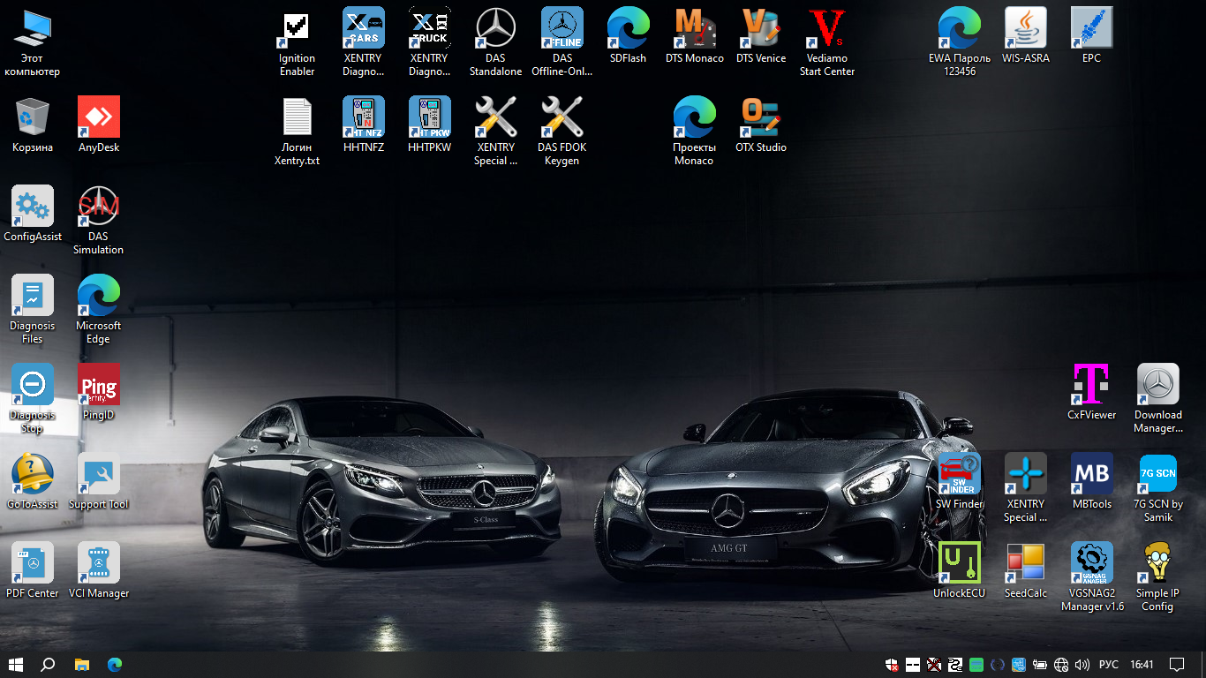Click the DAS FDOK Keygen icon

[562, 118]
